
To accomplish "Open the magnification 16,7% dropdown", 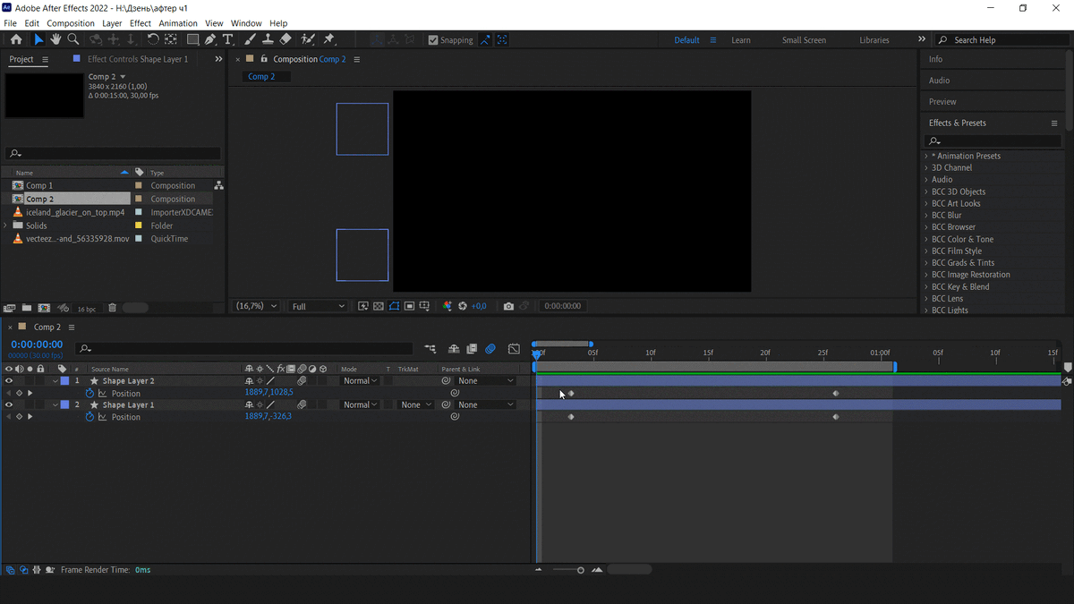I will pyautogui.click(x=257, y=306).
